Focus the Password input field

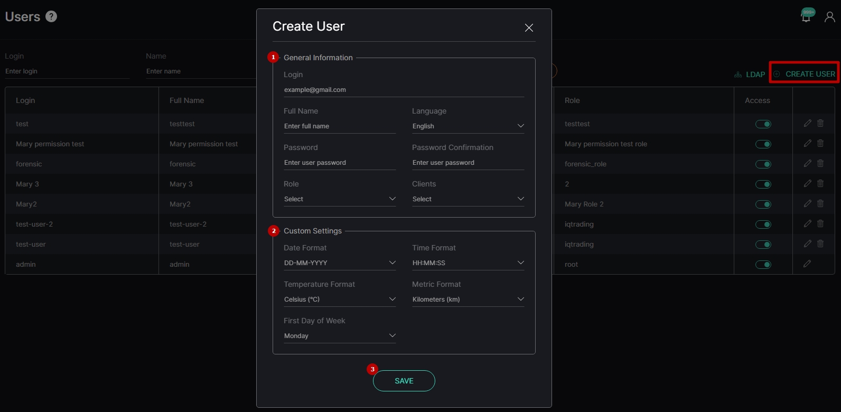(x=340, y=163)
